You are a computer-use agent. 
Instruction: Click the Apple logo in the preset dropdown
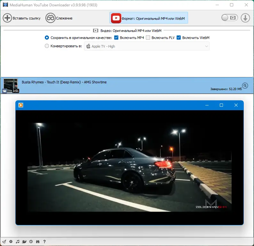(88, 46)
